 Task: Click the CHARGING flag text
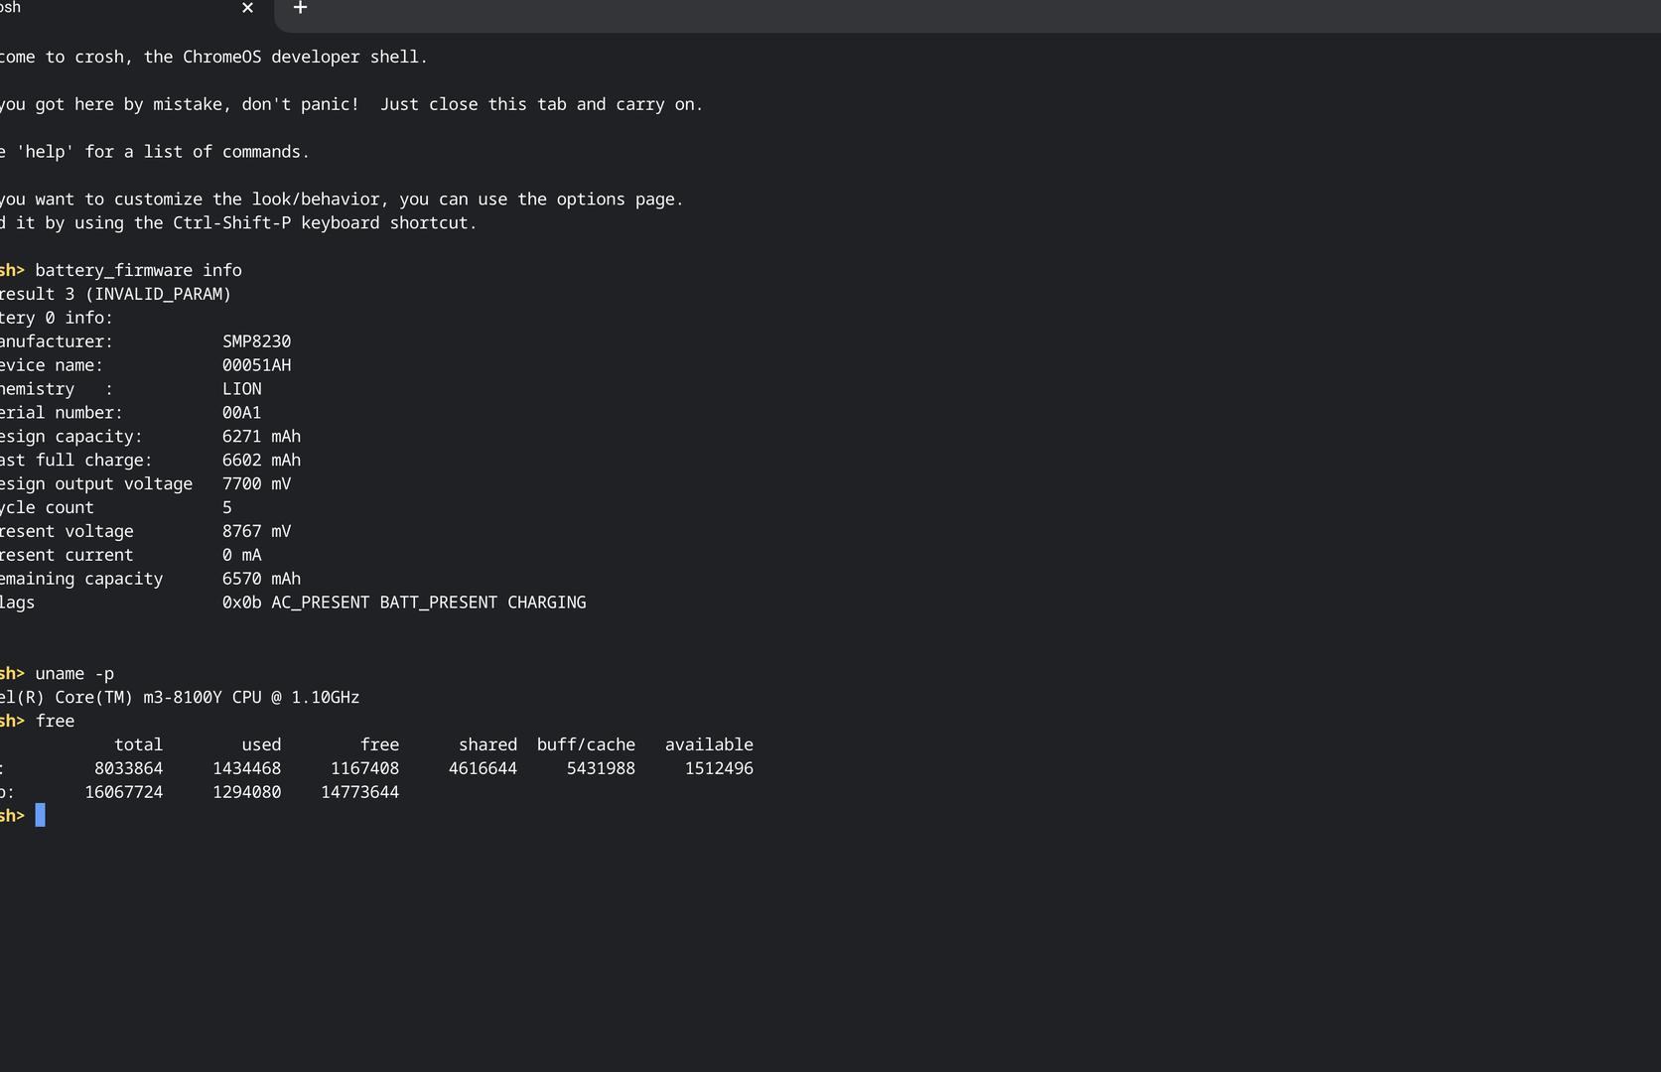546,603
